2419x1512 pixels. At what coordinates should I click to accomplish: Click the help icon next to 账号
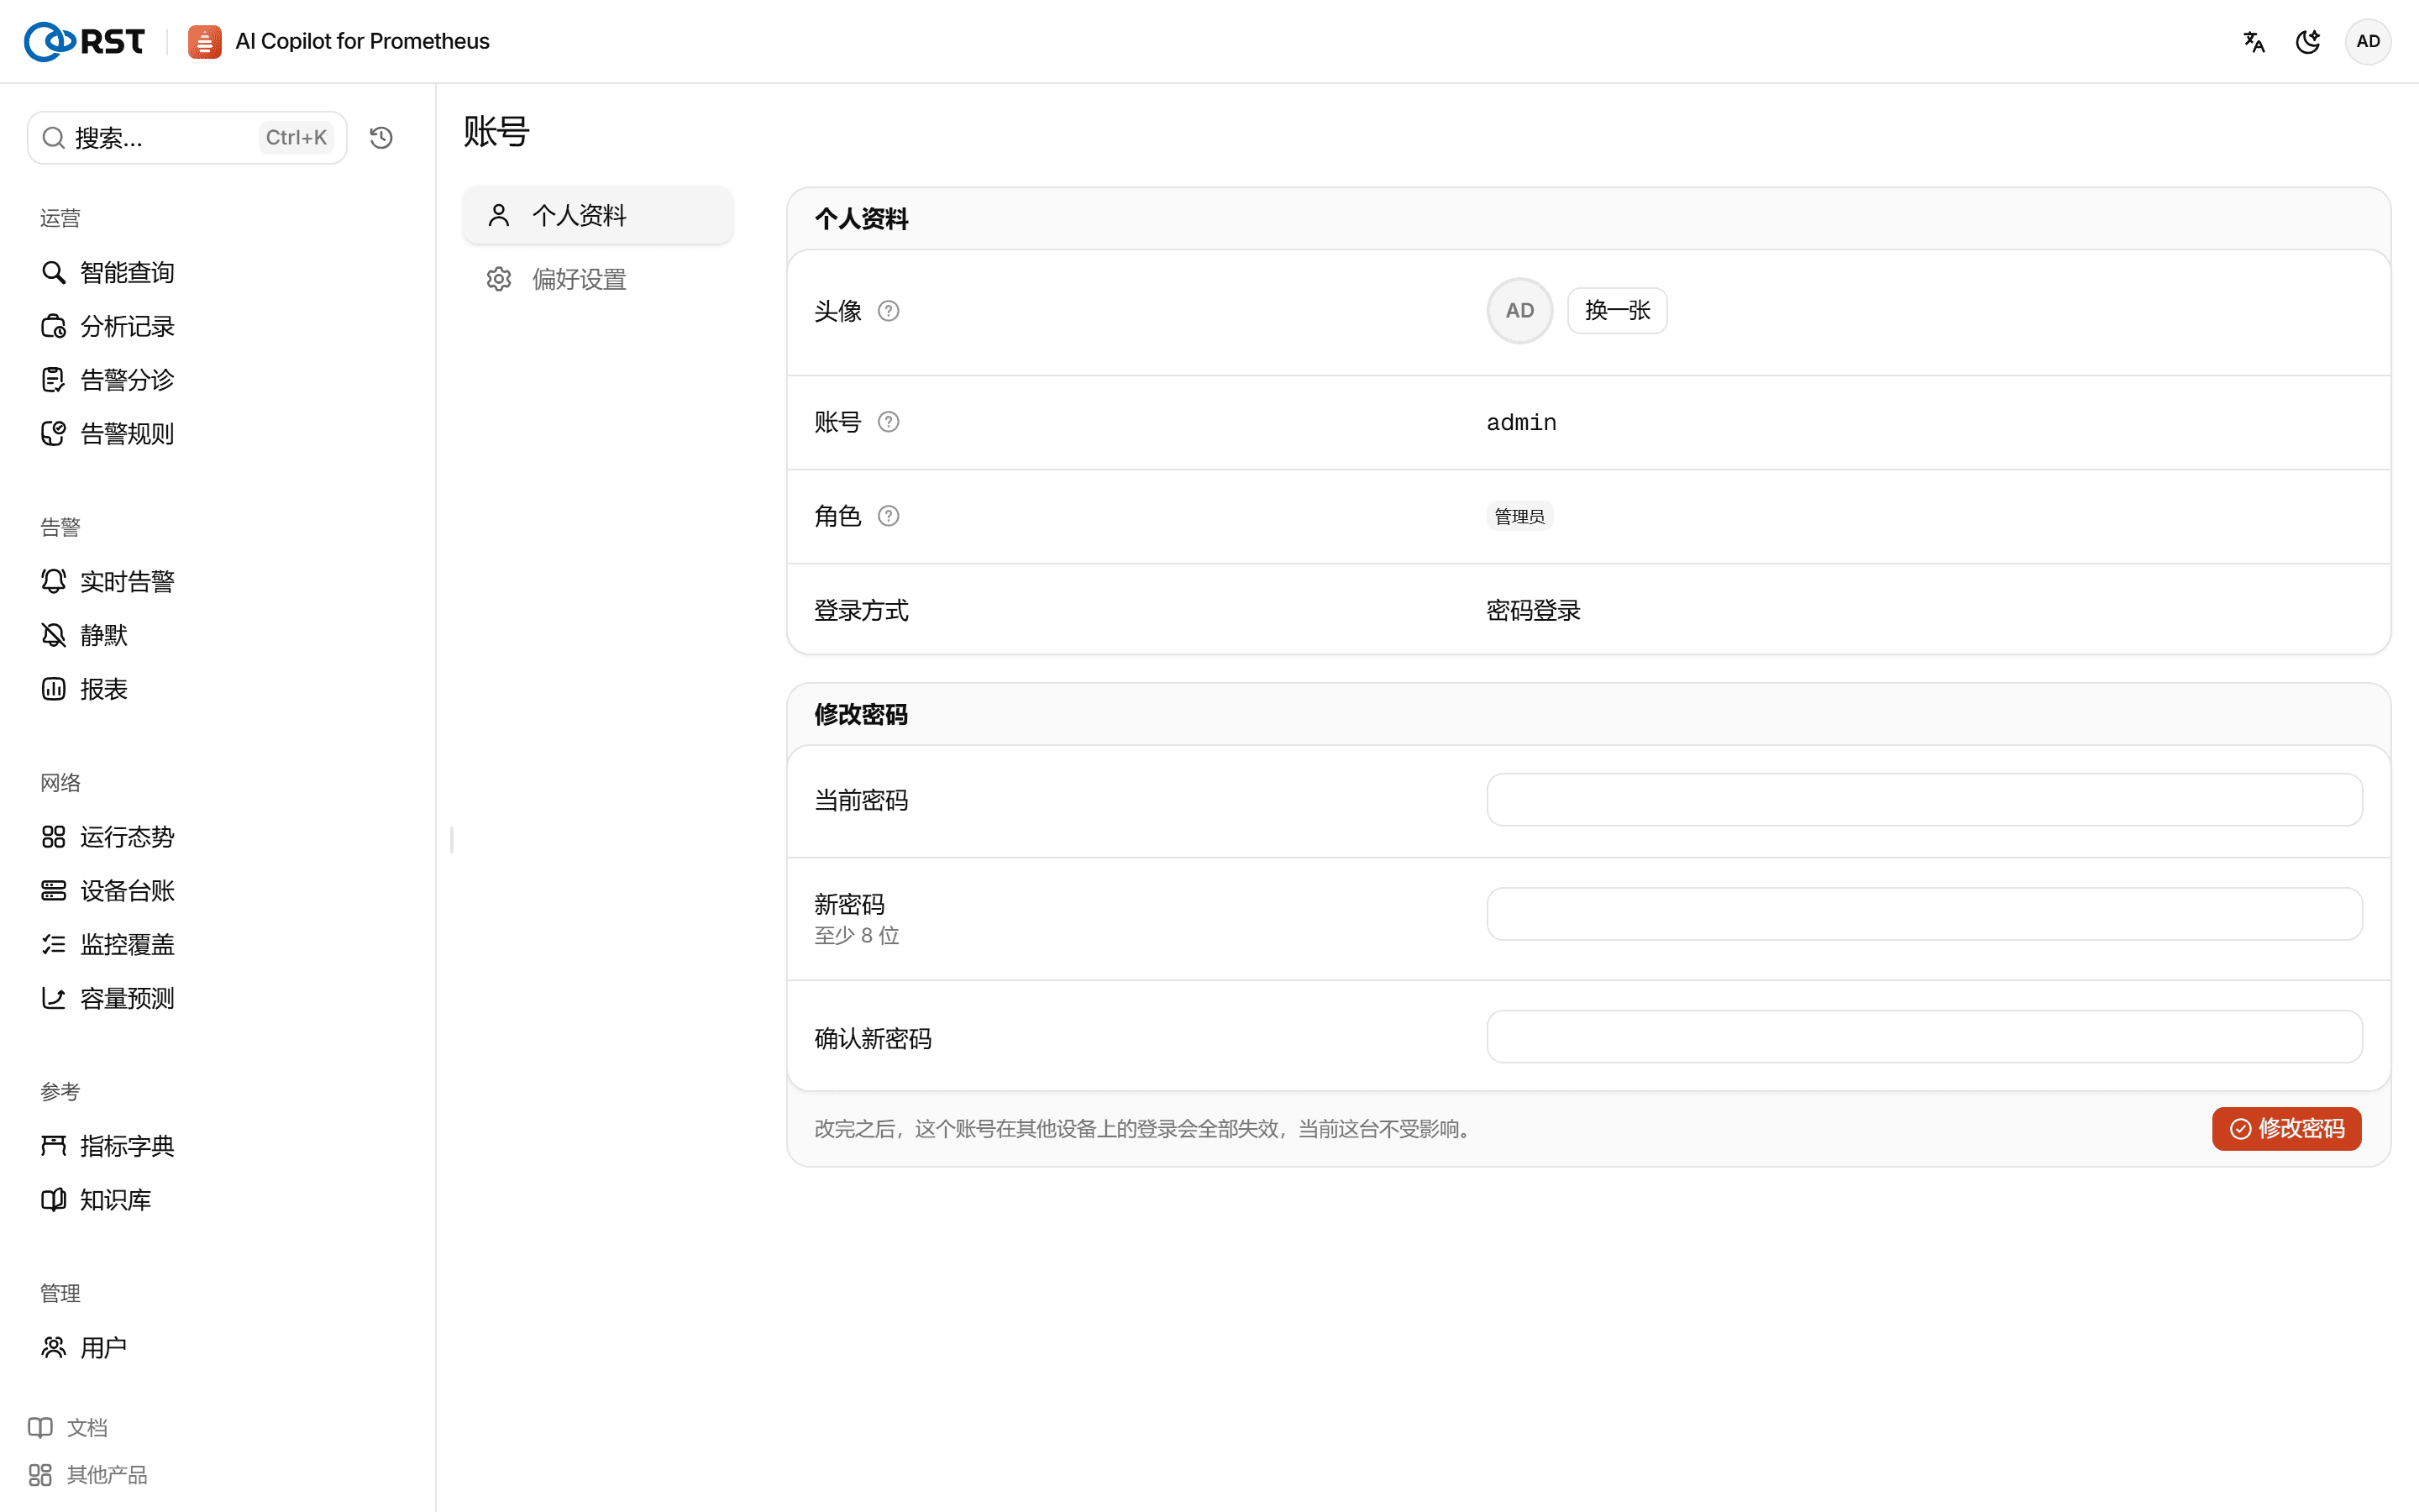[889, 422]
